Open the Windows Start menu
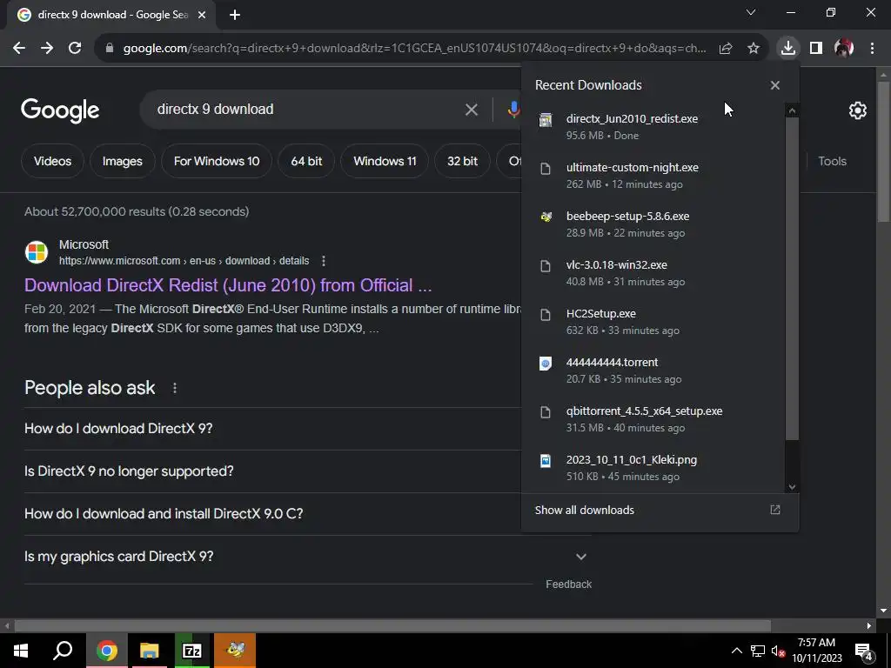 pos(21,651)
